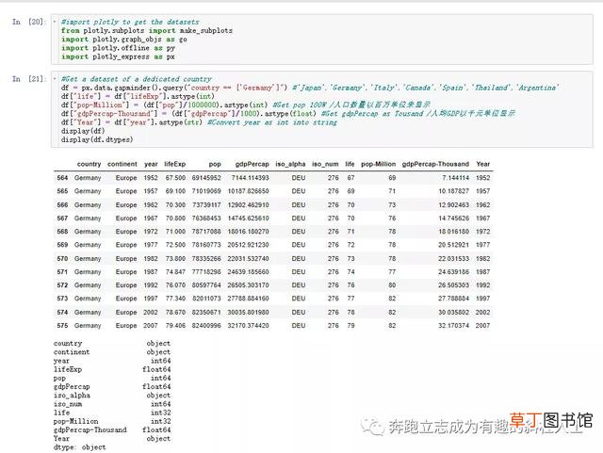Click the pop value 82400996
The width and height of the screenshot is (603, 453).
(x=206, y=325)
